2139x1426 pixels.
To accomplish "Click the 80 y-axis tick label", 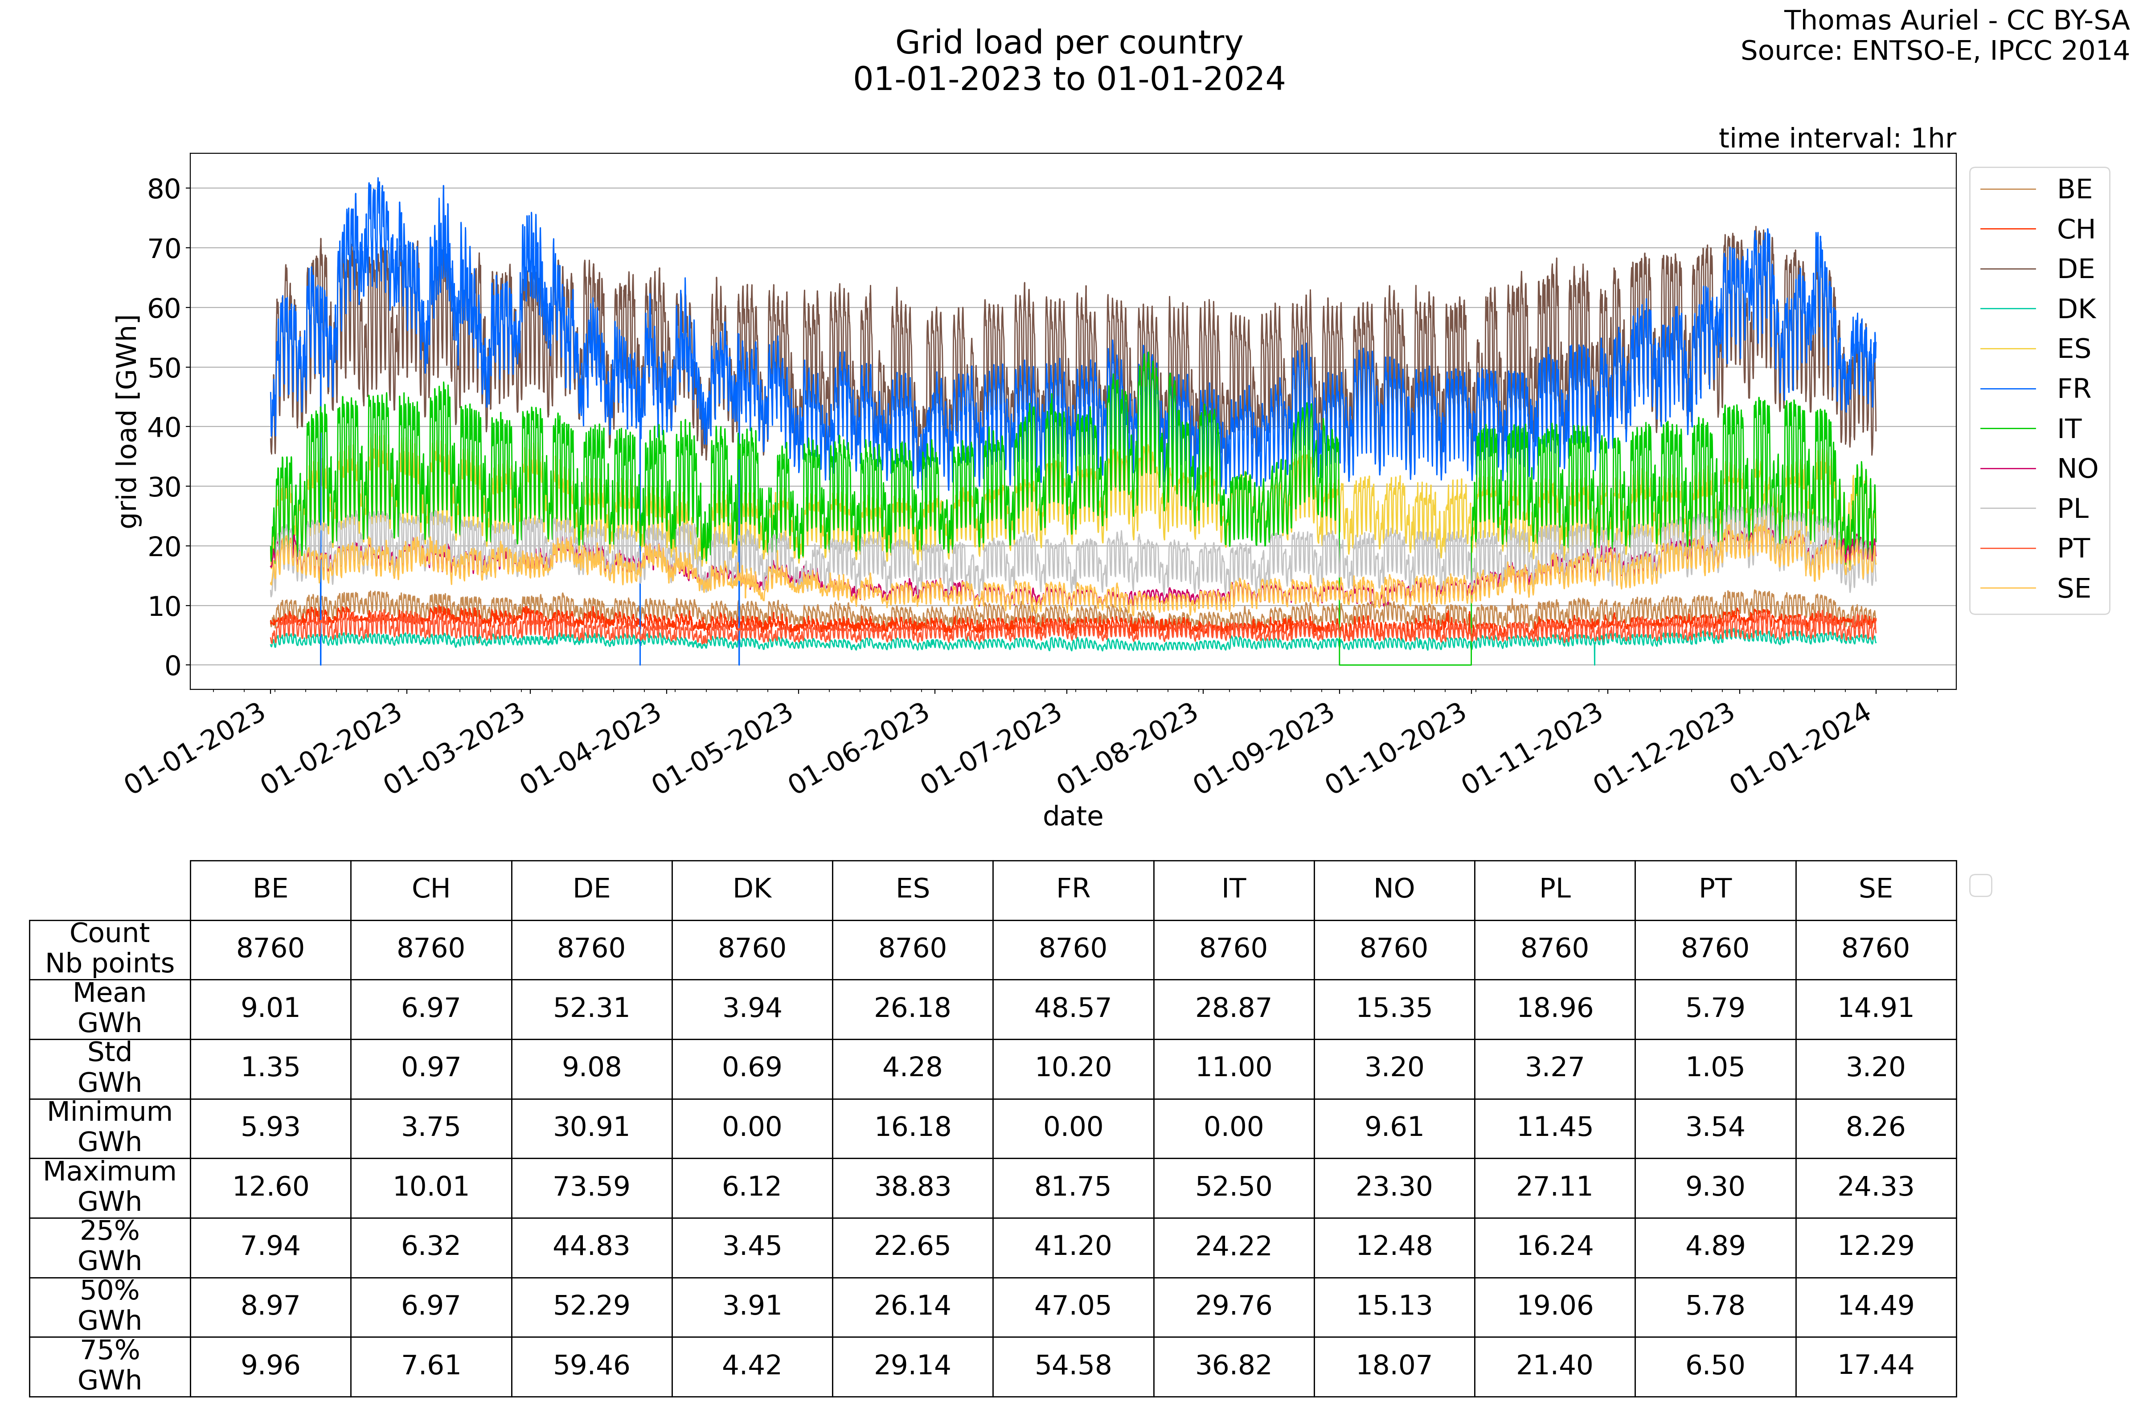I will click(164, 189).
